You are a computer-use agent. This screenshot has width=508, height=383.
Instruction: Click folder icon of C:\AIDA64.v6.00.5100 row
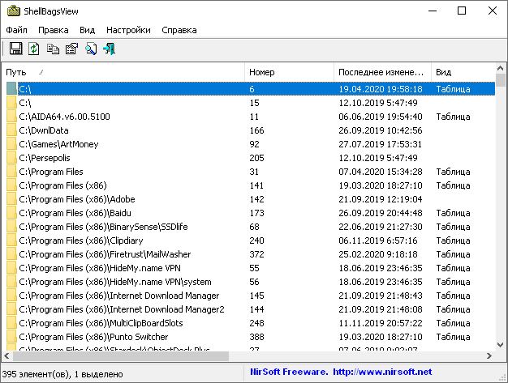11,117
